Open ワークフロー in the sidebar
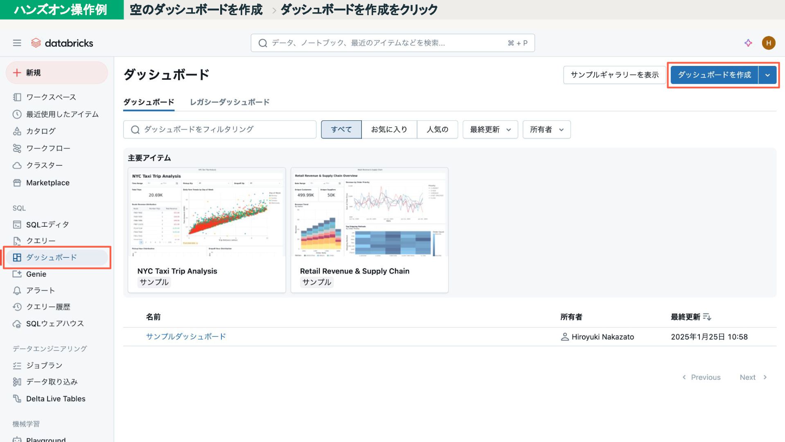The width and height of the screenshot is (785, 442). click(x=57, y=148)
